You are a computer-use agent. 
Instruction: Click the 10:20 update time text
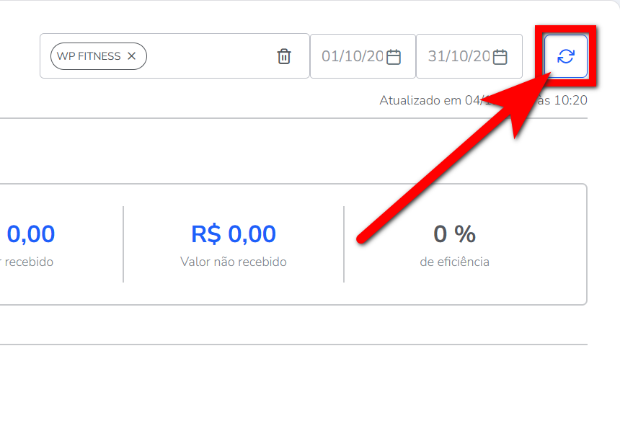(x=570, y=100)
